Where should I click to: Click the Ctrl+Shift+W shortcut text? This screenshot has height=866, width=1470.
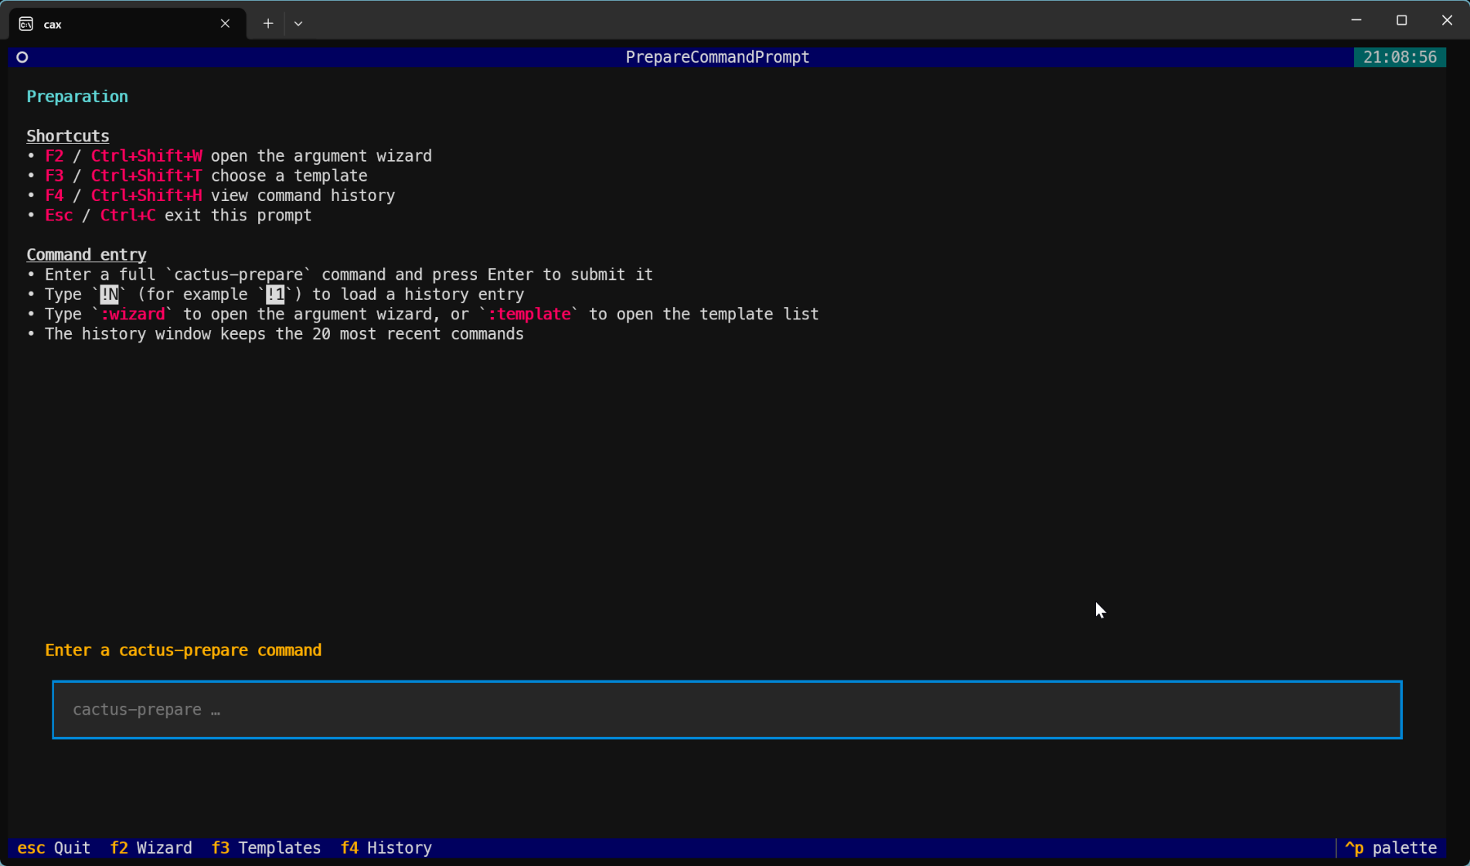(x=146, y=156)
